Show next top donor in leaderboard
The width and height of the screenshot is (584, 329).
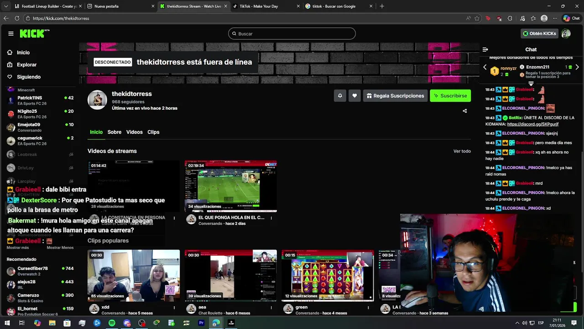click(577, 67)
